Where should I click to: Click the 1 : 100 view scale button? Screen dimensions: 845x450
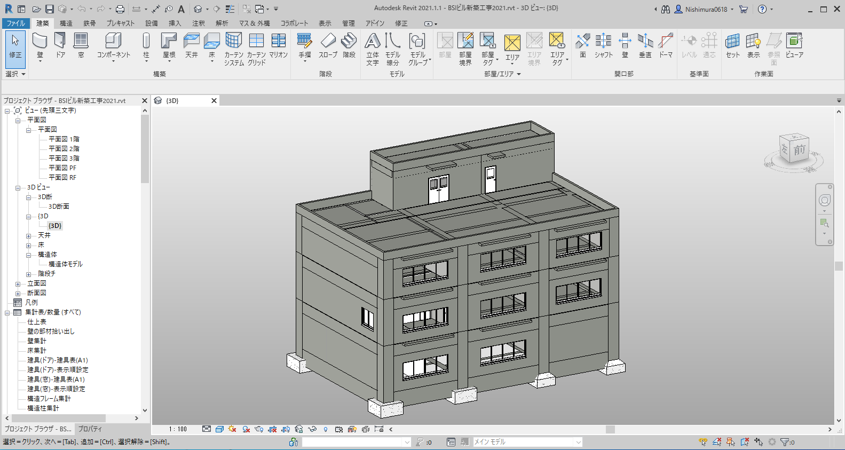tap(178, 429)
